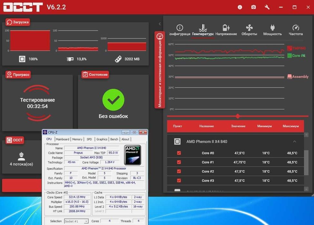Uncheck the Core #0 checkbox
314x225 pixels.
[x=179, y=153]
